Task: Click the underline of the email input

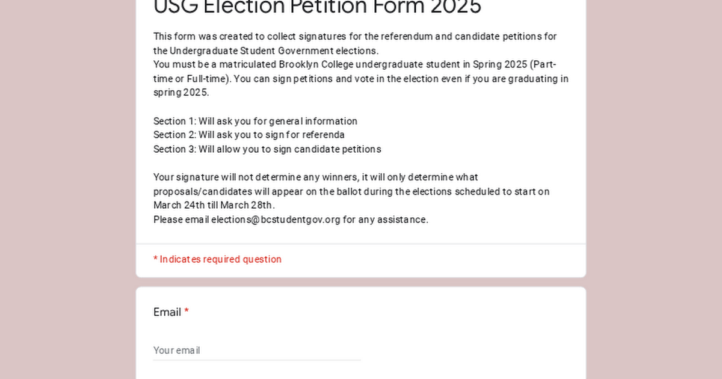Action: coord(257,359)
